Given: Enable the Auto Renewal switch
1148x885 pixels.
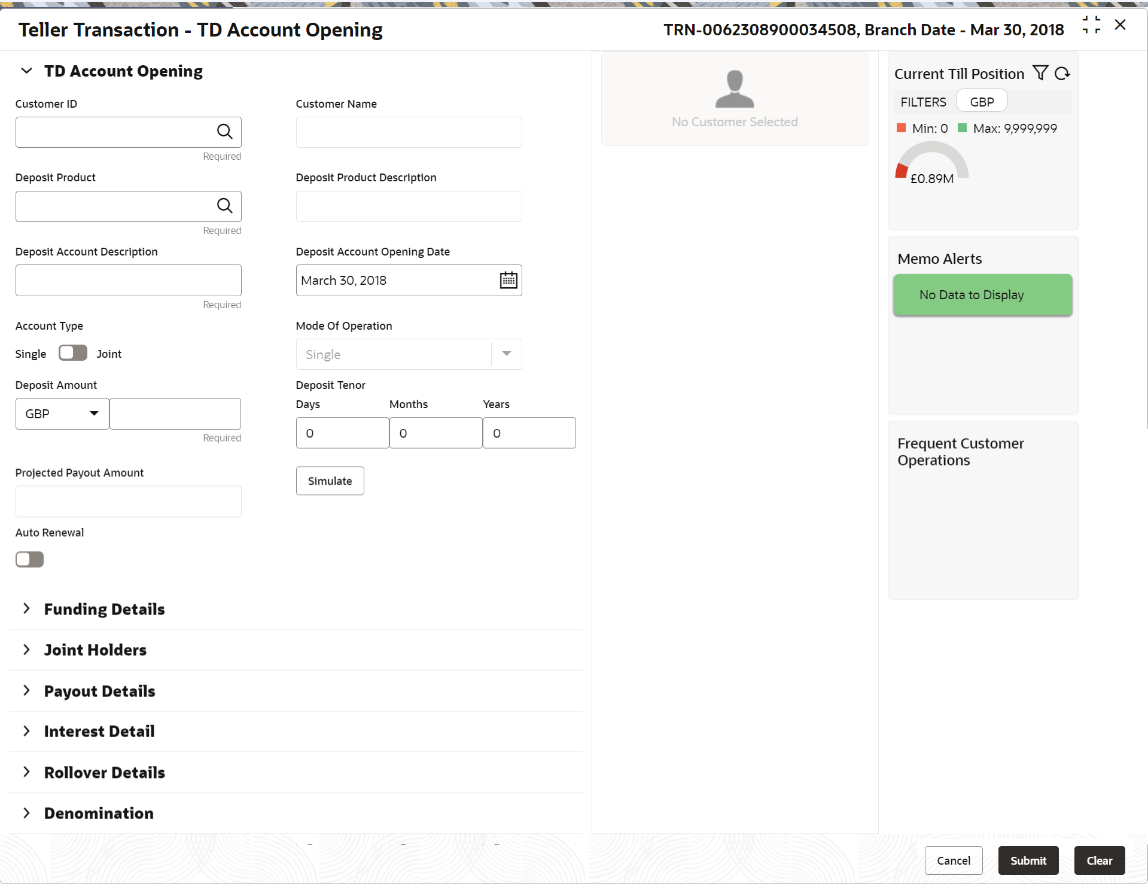Looking at the screenshot, I should click(30, 559).
